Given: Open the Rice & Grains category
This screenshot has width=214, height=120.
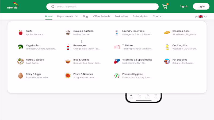Looking at the screenshot, I should (81, 60).
